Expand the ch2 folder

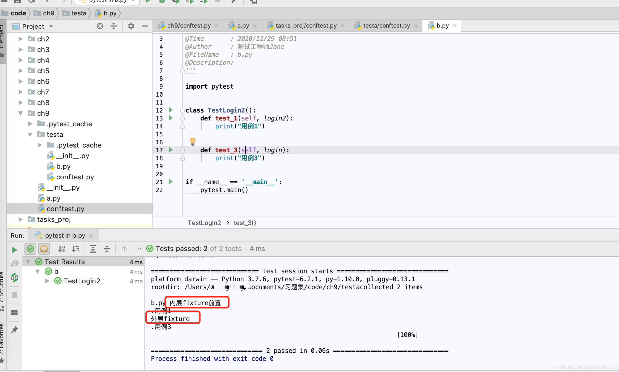click(20, 39)
